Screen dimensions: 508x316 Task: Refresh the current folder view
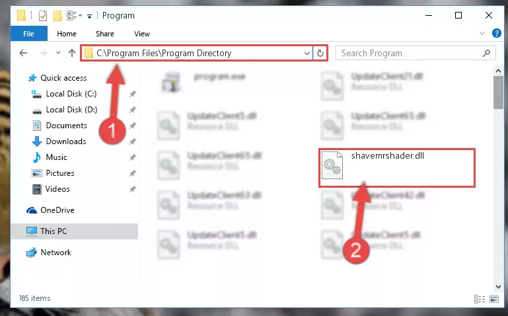click(320, 53)
